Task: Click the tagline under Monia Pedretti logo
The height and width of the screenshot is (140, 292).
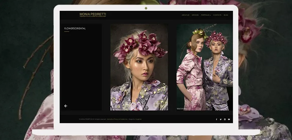Action: 93,16
